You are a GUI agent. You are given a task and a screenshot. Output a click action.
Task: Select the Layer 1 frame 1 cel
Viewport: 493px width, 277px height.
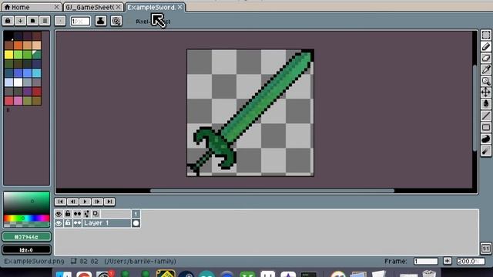(136, 223)
